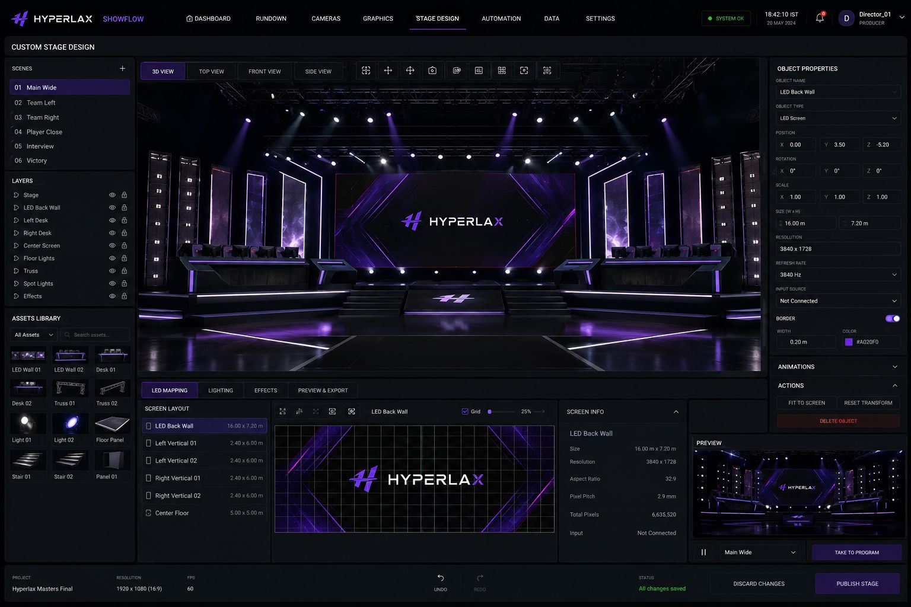Open the Lighting tab

pos(221,390)
